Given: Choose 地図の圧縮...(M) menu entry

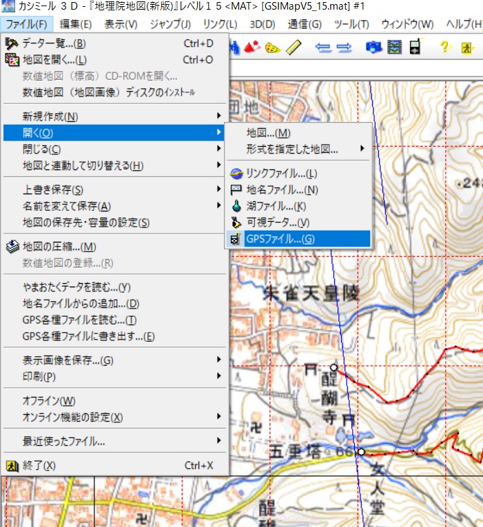Looking at the screenshot, I should (x=115, y=247).
